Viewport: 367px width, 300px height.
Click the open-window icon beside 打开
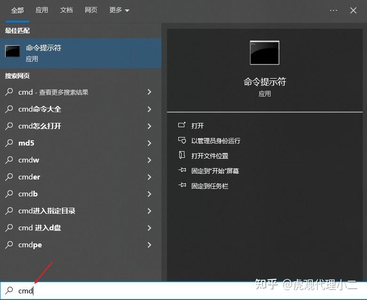(x=182, y=125)
